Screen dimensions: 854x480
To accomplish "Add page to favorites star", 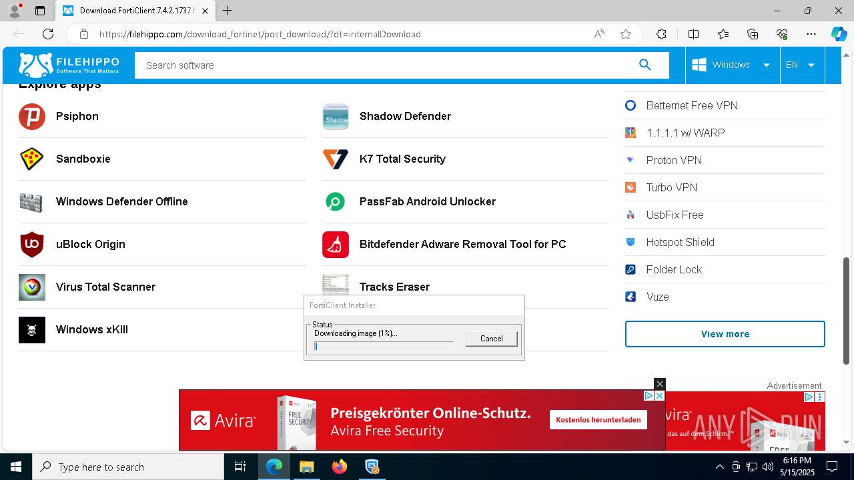I will click(x=626, y=34).
